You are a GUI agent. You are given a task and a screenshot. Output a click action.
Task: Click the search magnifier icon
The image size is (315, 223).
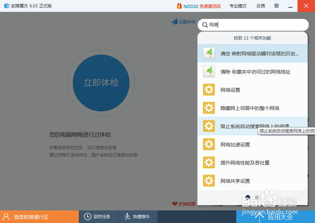pyautogui.click(x=205, y=25)
